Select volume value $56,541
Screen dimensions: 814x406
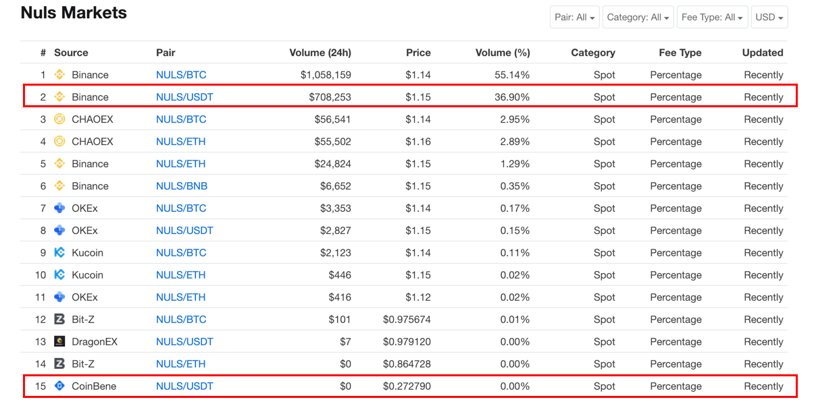[x=333, y=119]
